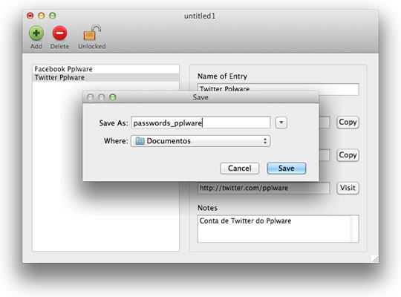Click the green Add entry icon
Image resolution: width=401 pixels, height=297 pixels.
click(x=36, y=33)
